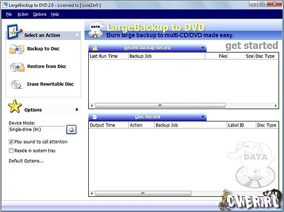
Task: Toggle Play sound to call attention checkbox
Action: [11, 142]
